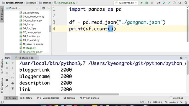Open the 4: Run tool window tab

point(11,98)
